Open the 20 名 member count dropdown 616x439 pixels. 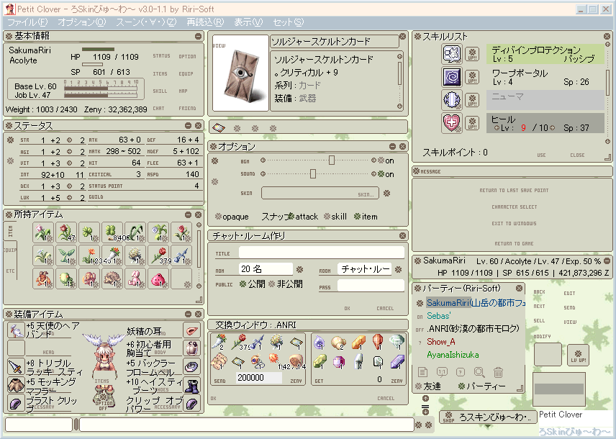point(299,269)
